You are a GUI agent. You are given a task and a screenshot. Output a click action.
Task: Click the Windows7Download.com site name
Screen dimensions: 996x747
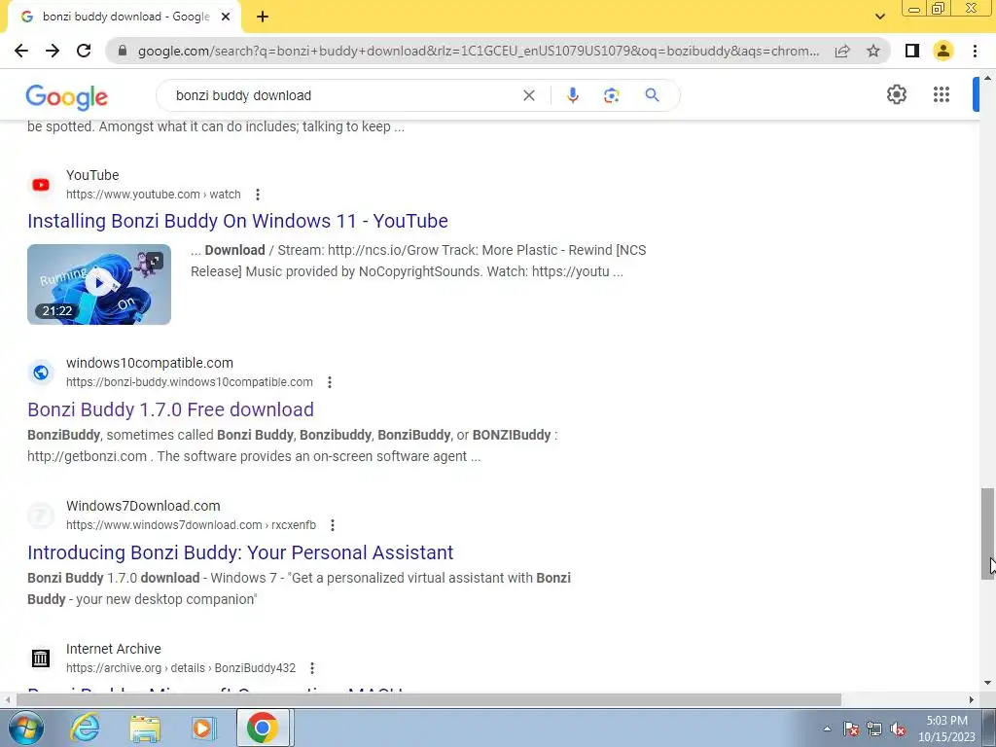tap(143, 506)
